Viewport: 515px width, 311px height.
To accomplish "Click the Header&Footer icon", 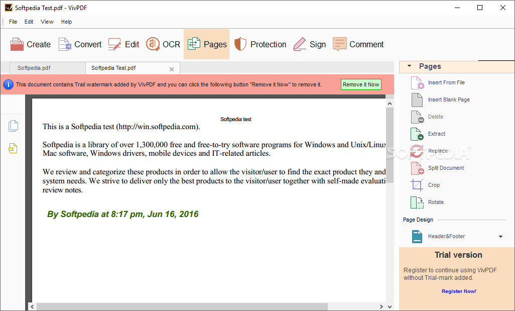I will (x=417, y=236).
